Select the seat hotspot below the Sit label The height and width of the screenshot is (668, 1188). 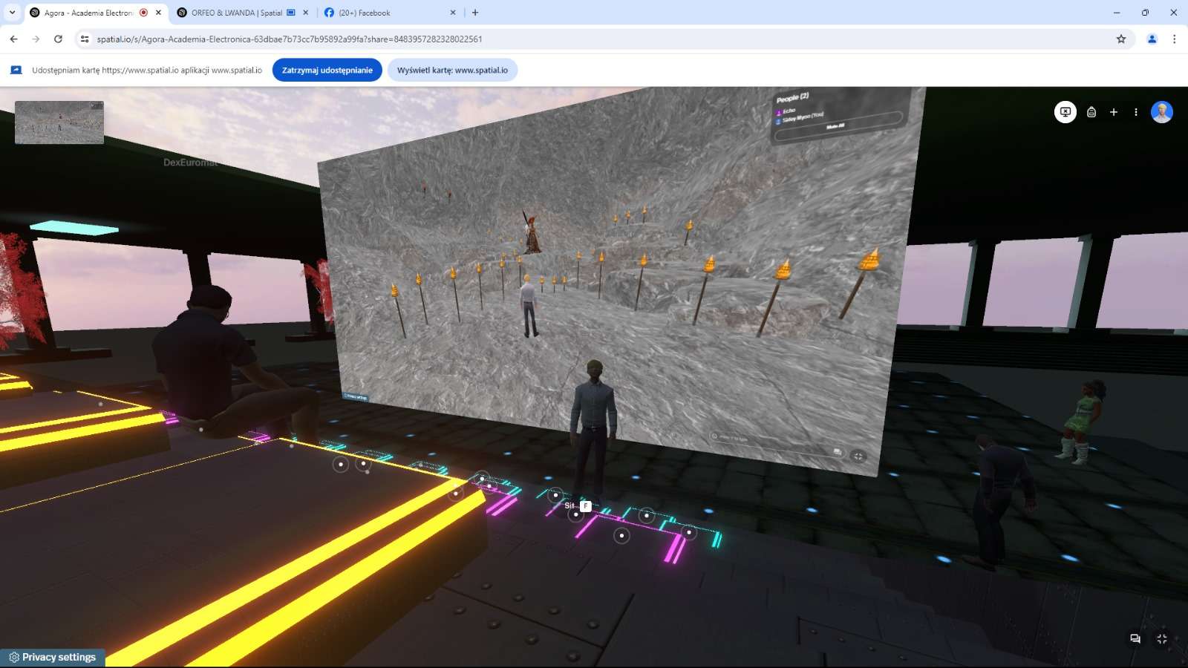coord(575,514)
